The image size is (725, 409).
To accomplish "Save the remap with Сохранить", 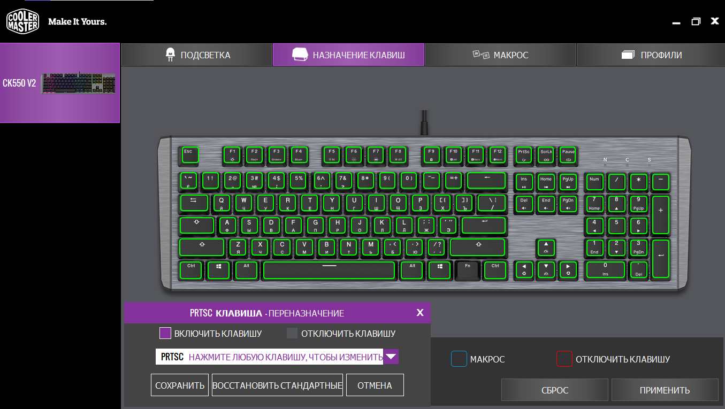I will (180, 385).
